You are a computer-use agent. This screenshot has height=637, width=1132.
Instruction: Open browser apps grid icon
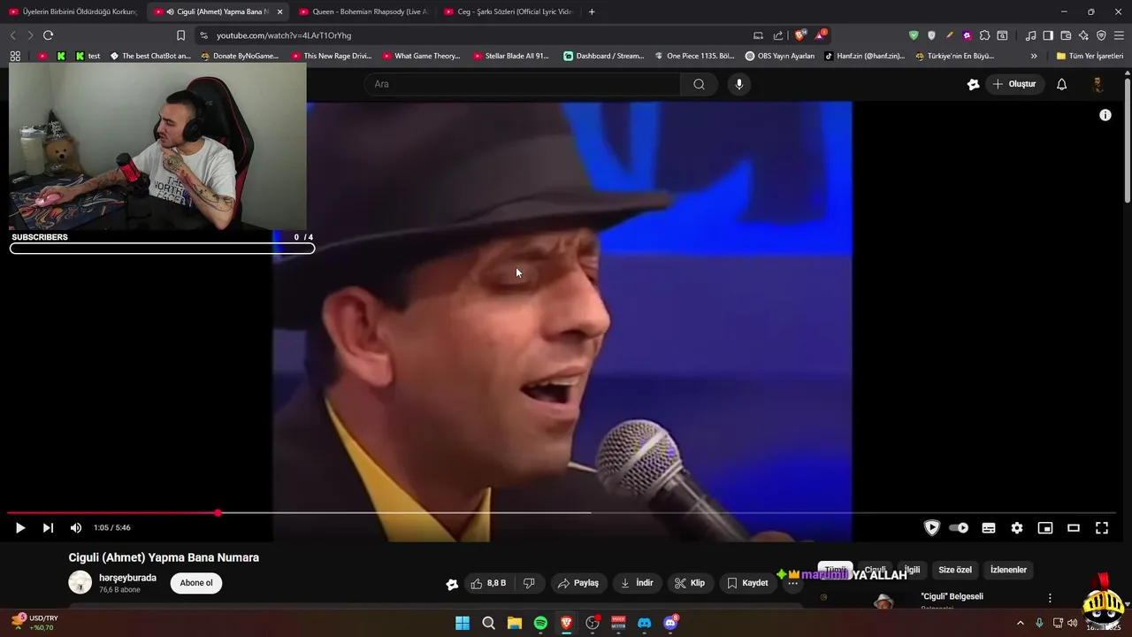(x=15, y=56)
